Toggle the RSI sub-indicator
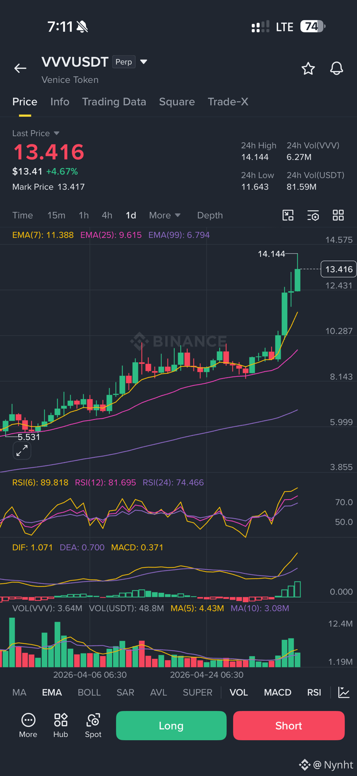The height and width of the screenshot is (776, 357). tap(314, 692)
